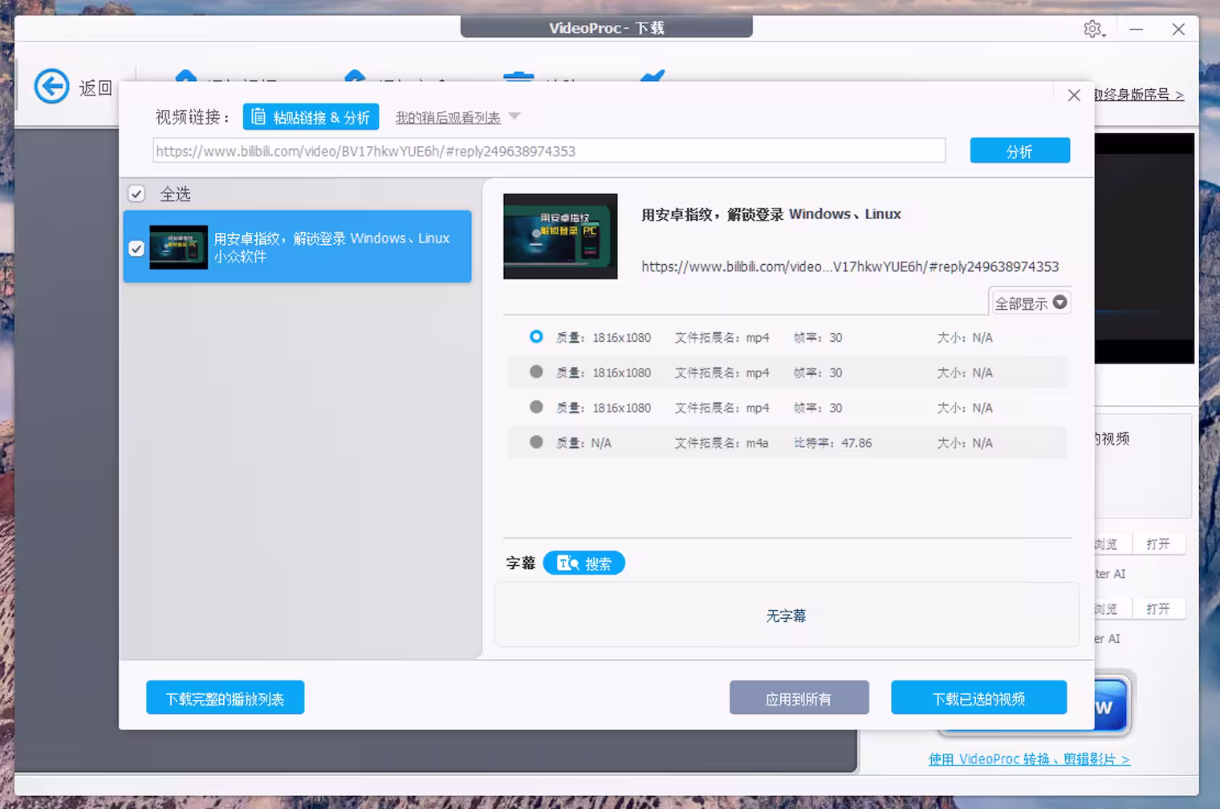Click Apply to All (应用到所有) button
Viewport: 1220px width, 809px height.
(x=799, y=698)
